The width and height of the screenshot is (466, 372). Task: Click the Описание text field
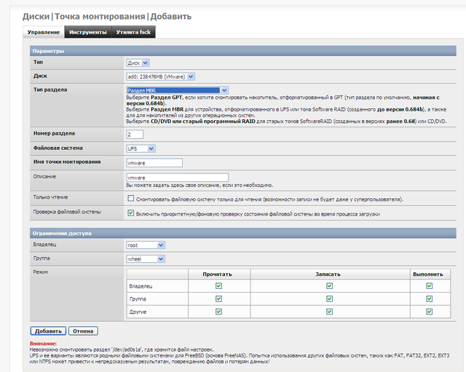(x=177, y=178)
